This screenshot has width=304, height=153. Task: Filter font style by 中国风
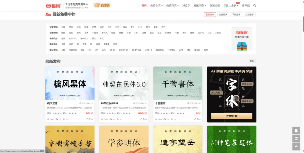[95, 33]
